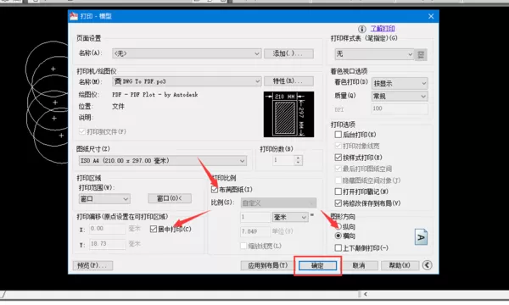
Task: Click the landscape page orientation preview icon
Action: 421,237
